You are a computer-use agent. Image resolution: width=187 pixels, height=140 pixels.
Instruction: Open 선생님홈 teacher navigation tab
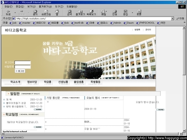tap(63, 83)
